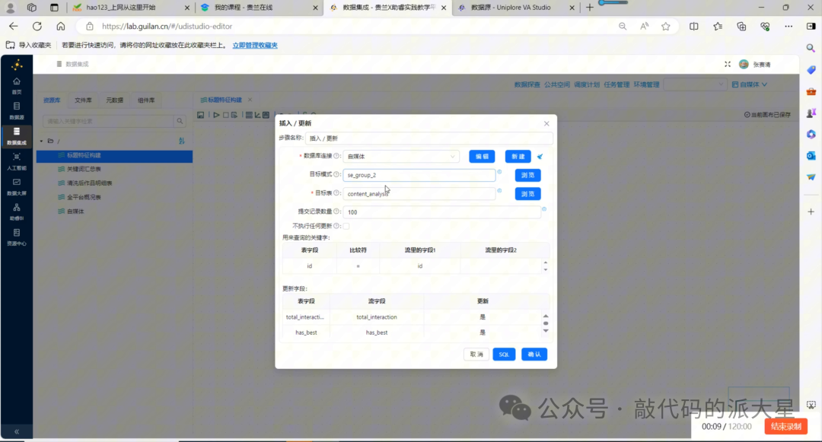822x442 pixels.
Task: Click 目标模式 field with se_group_2
Action: point(419,175)
